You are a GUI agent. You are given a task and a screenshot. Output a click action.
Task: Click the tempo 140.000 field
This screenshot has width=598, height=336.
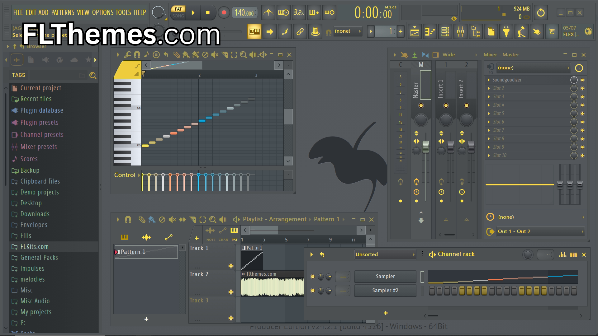[245, 13]
